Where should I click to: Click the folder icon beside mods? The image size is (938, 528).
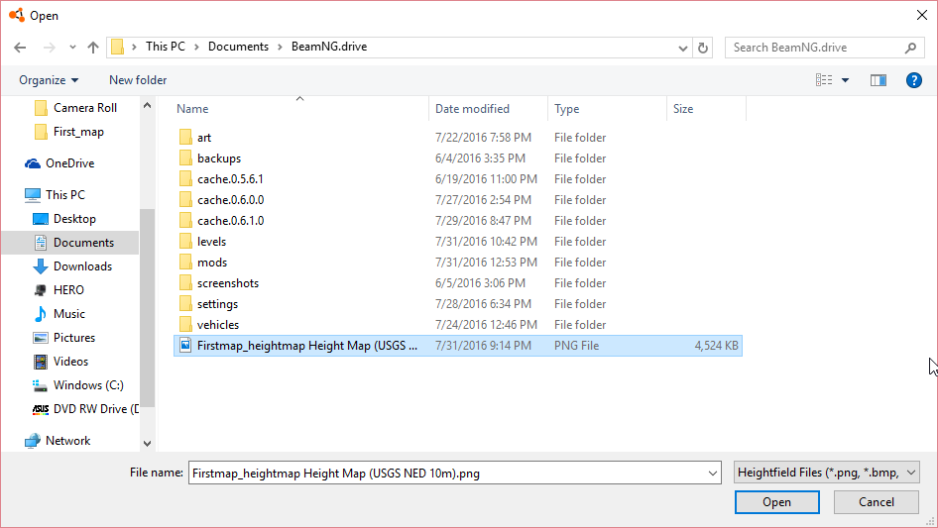click(x=185, y=262)
